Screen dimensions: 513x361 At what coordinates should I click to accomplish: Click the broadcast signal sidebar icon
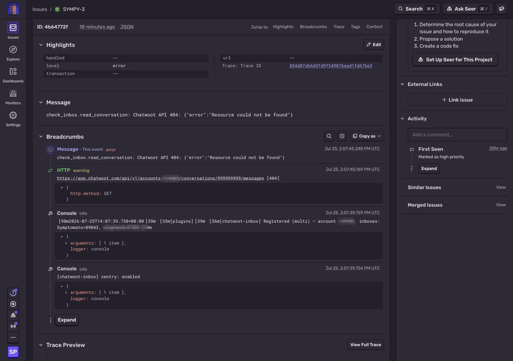[x=13, y=326]
